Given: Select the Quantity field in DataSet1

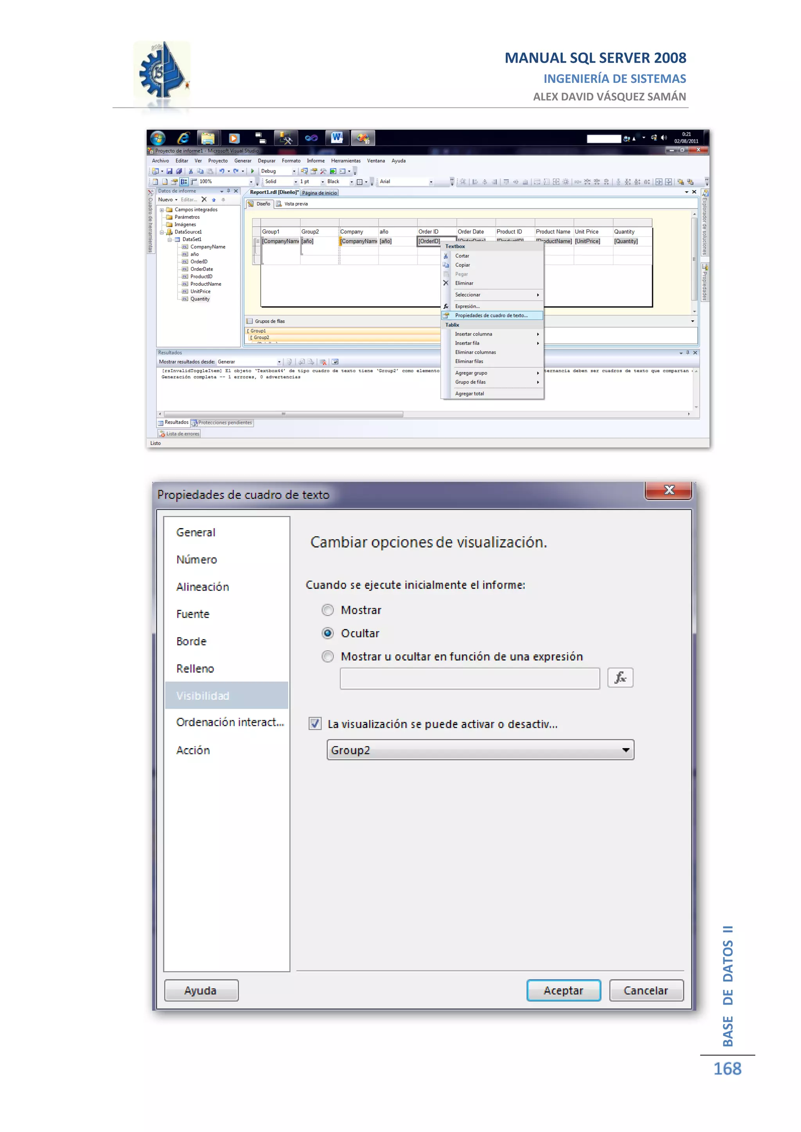Looking at the screenshot, I should click(200, 299).
